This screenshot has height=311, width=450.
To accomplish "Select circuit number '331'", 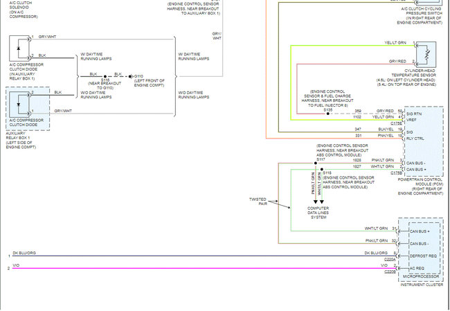I will 358,136.
